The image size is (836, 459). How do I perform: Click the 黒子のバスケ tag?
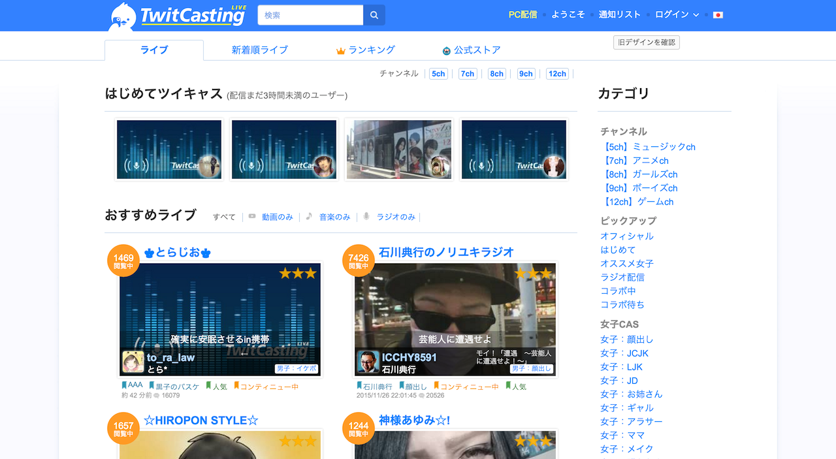click(174, 387)
